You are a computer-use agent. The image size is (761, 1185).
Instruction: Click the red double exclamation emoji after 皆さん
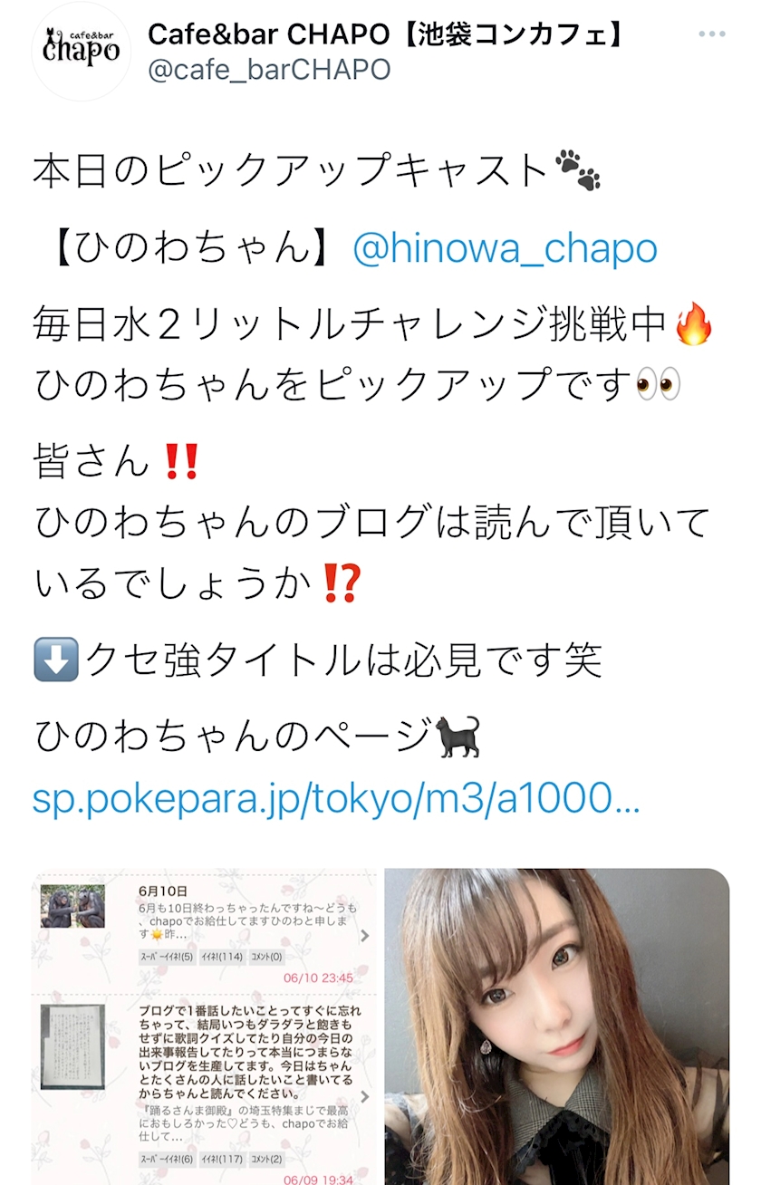(x=178, y=462)
